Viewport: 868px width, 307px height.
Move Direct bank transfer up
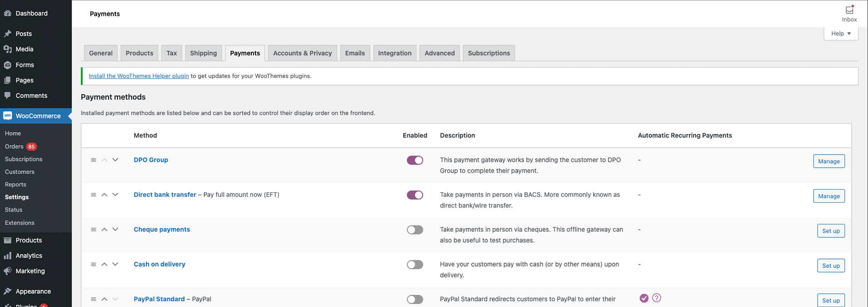click(x=104, y=195)
